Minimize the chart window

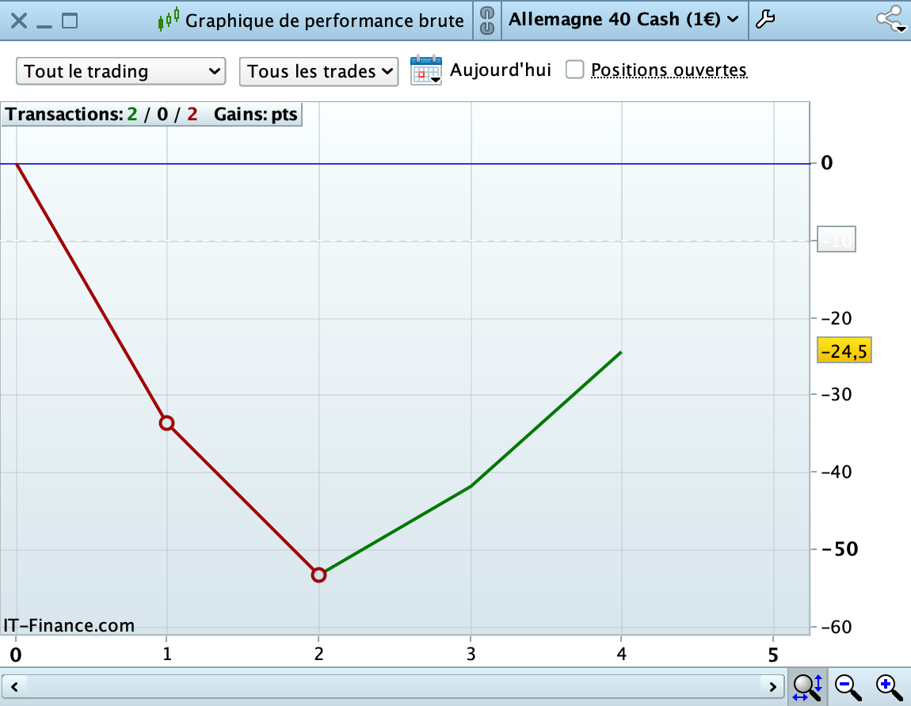tap(44, 26)
